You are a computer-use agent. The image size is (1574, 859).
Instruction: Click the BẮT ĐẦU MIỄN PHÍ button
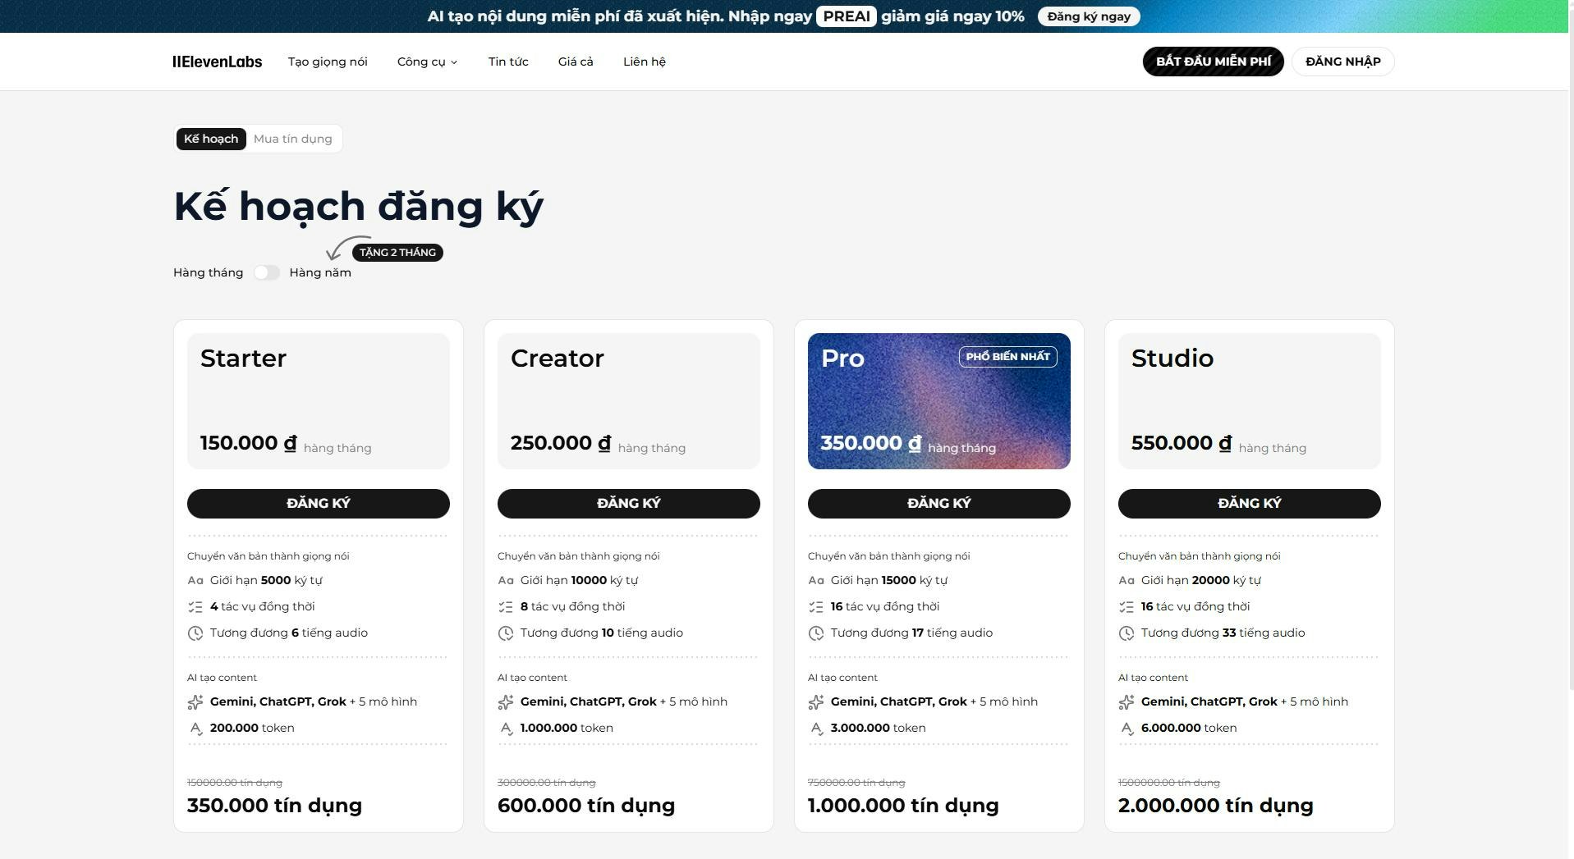point(1213,61)
